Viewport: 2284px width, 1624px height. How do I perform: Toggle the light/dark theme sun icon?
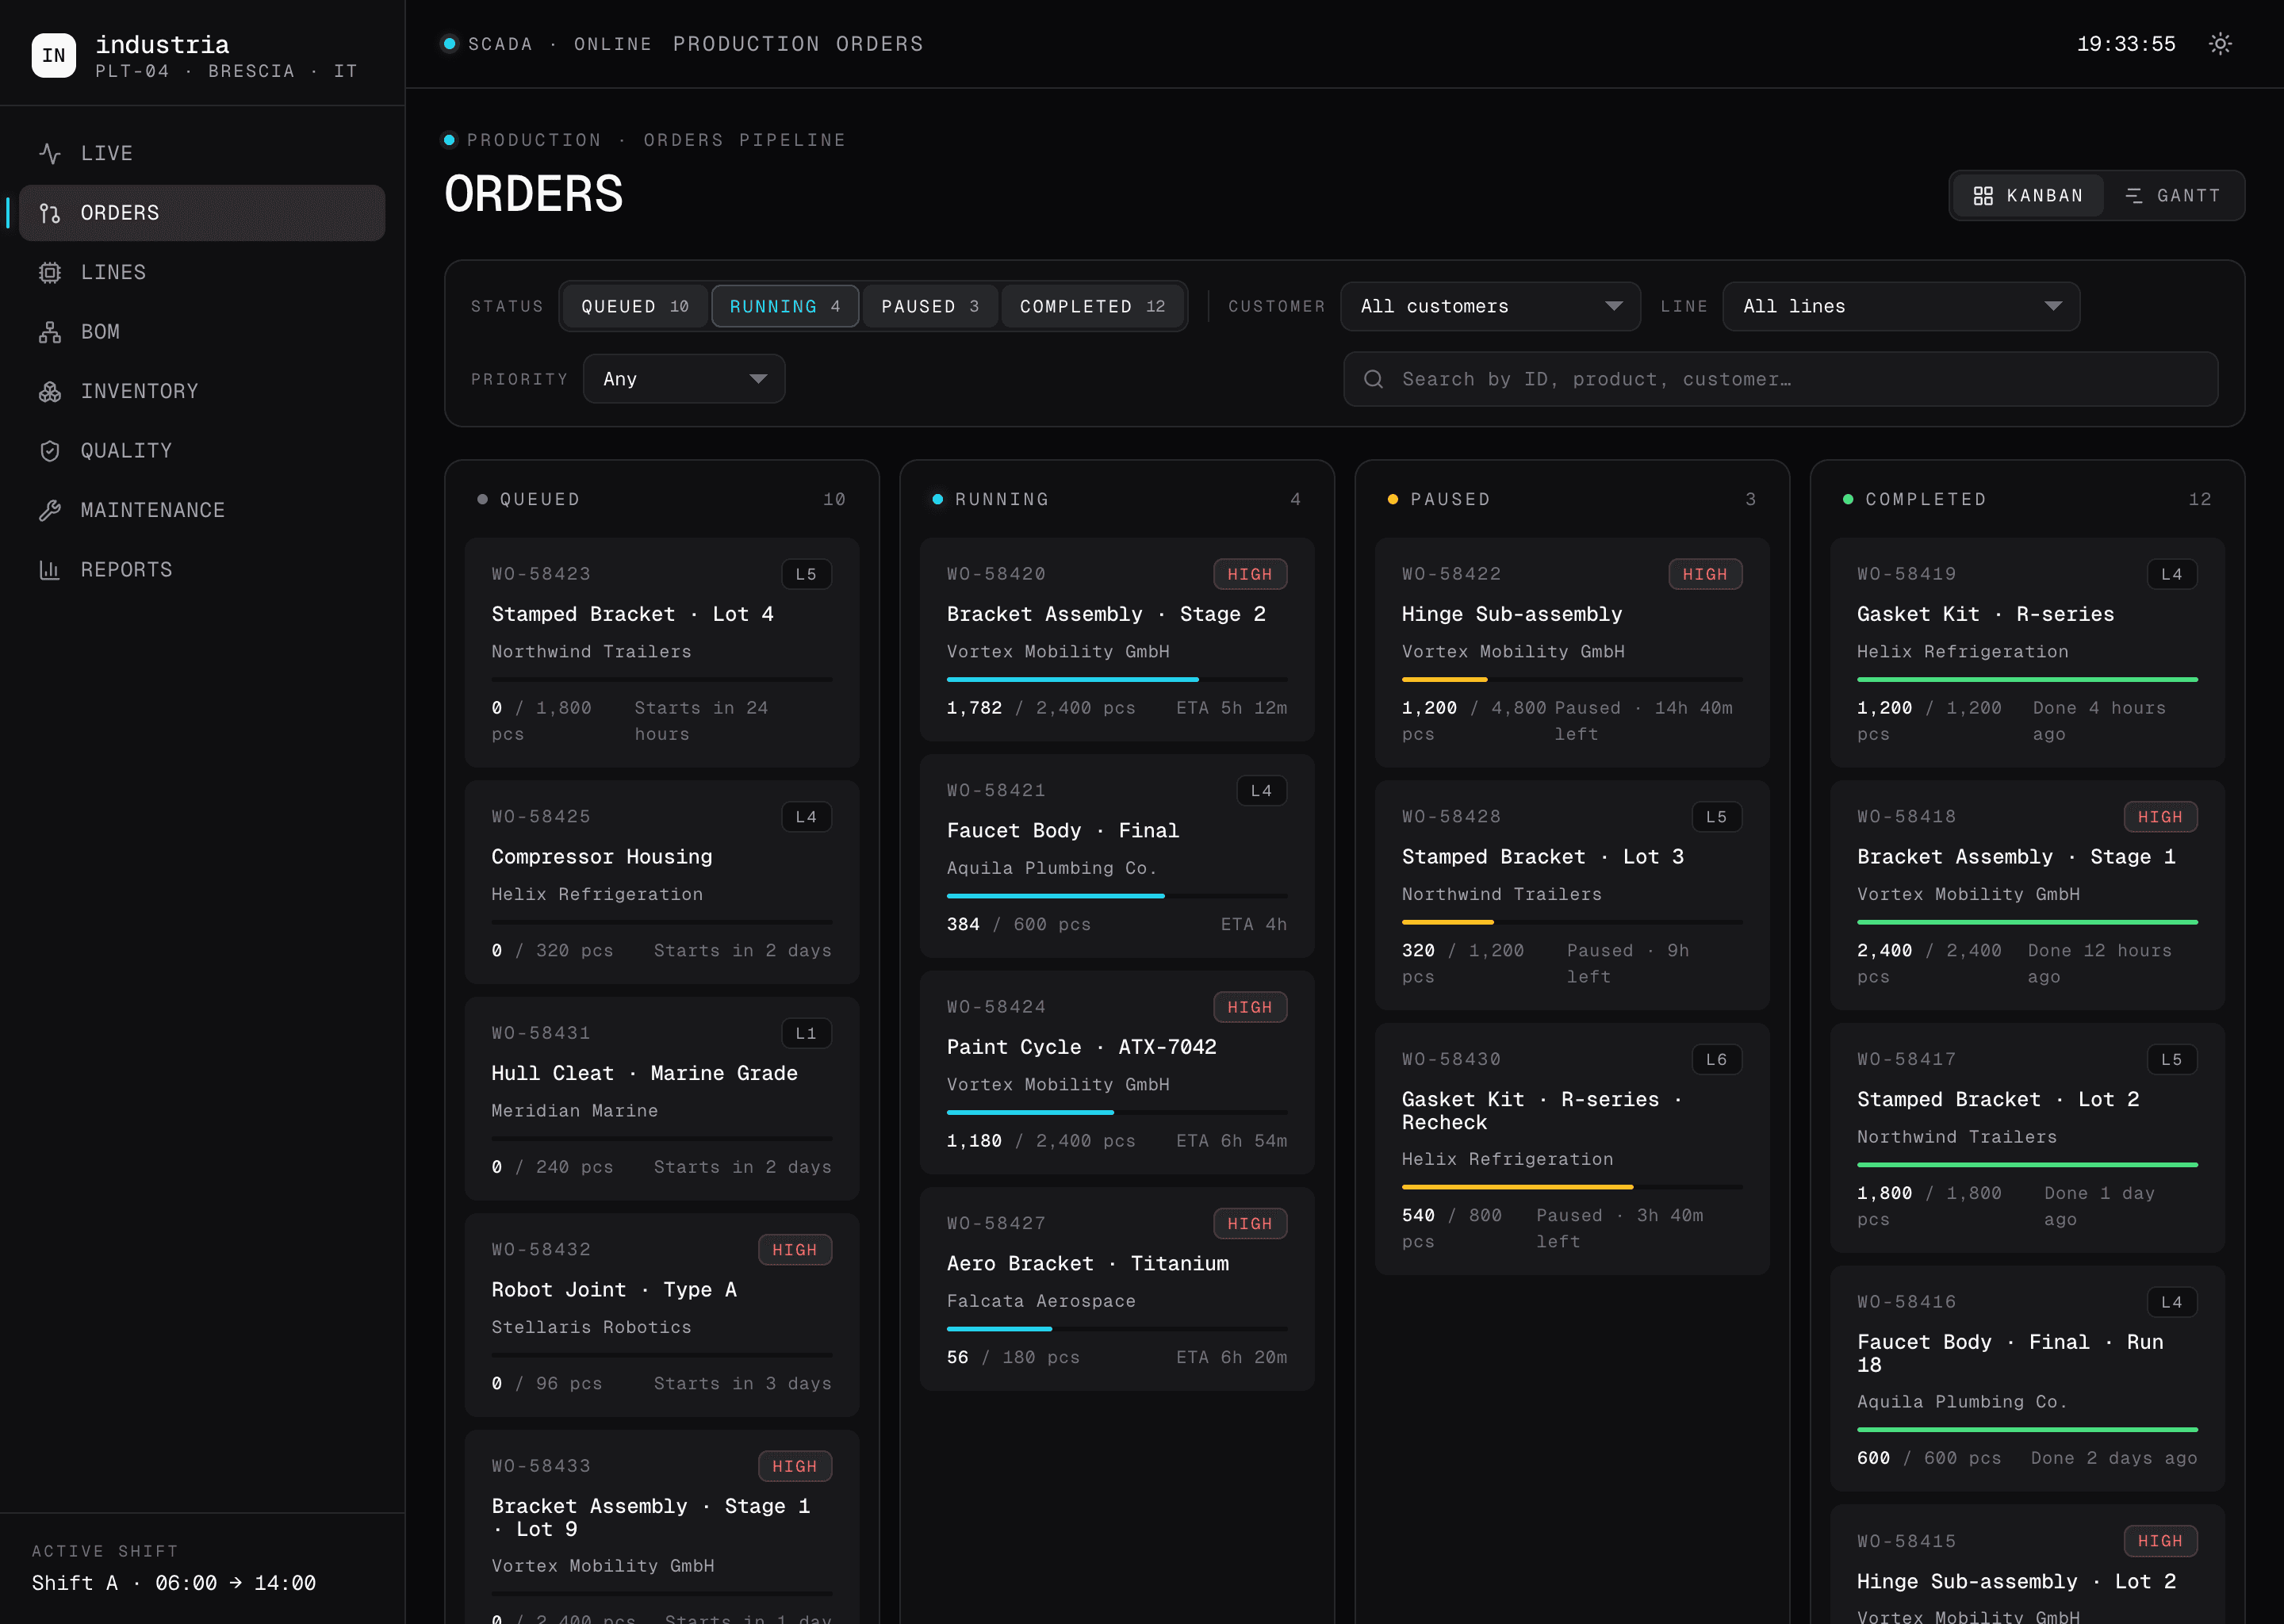(2220, 44)
